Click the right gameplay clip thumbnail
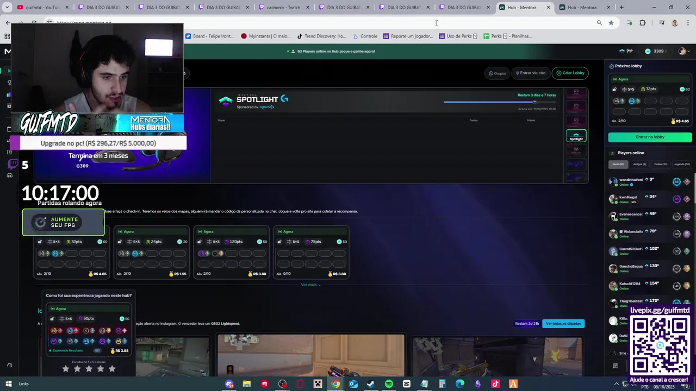Screen dimensions: 696x391 pos(497,356)
